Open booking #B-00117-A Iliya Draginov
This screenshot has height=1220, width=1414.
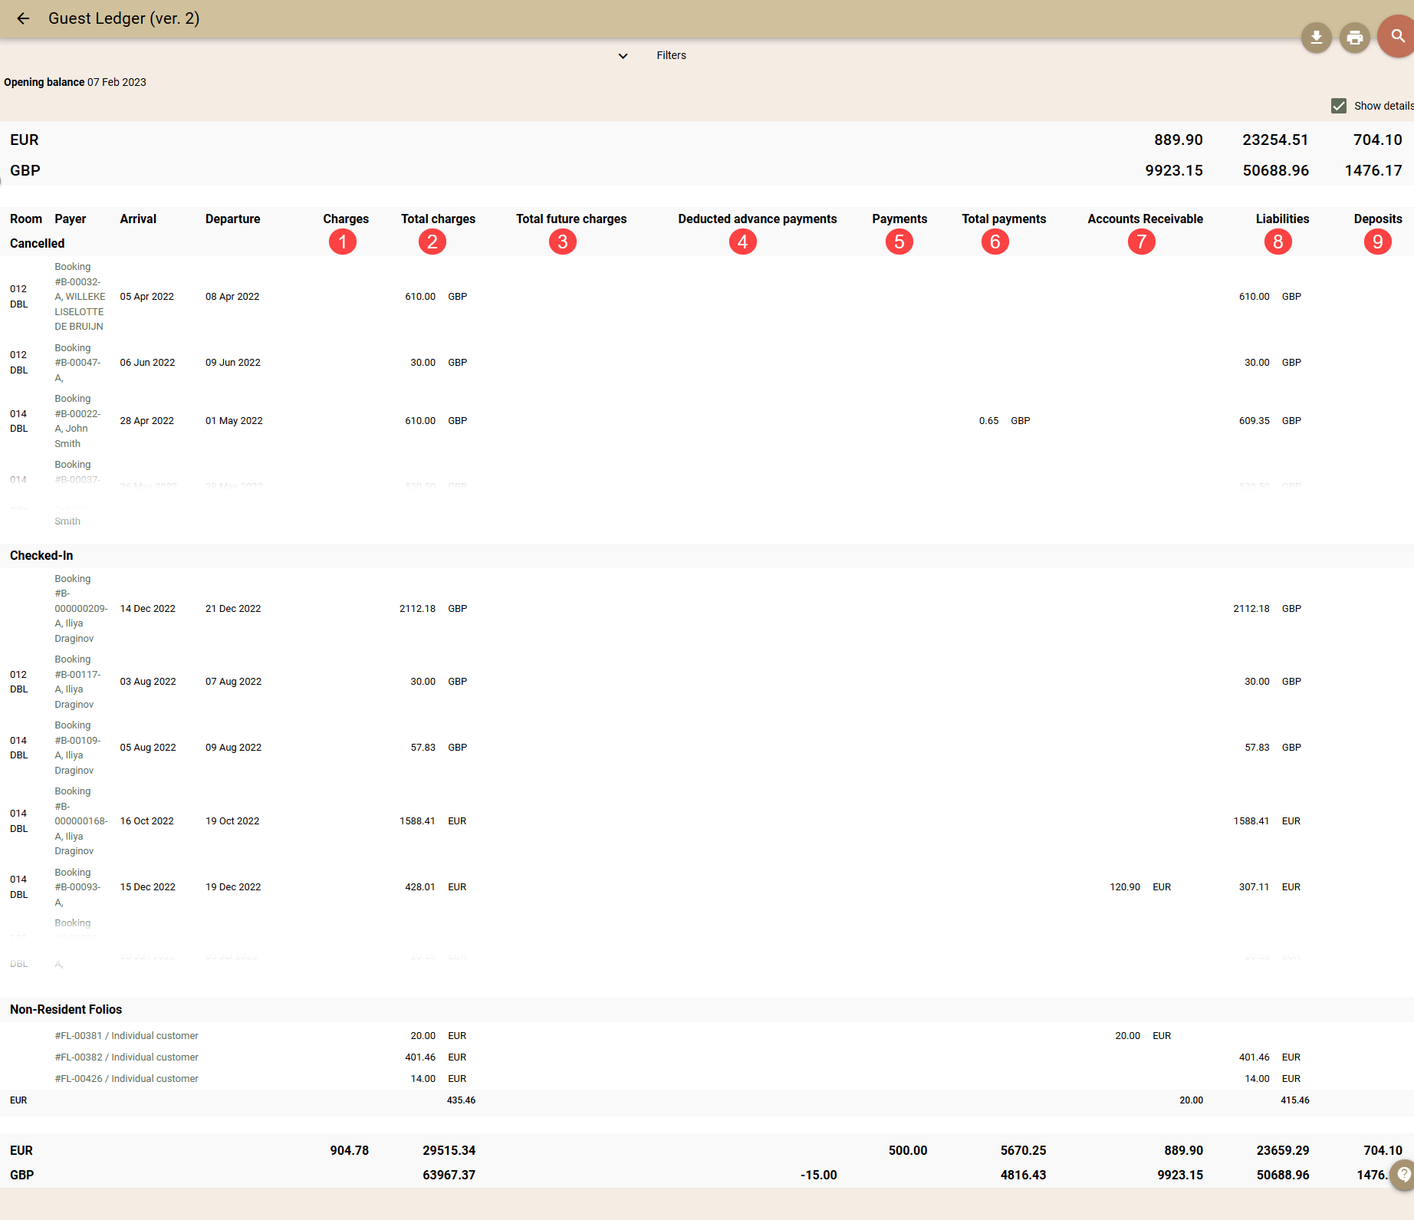pyautogui.click(x=77, y=682)
